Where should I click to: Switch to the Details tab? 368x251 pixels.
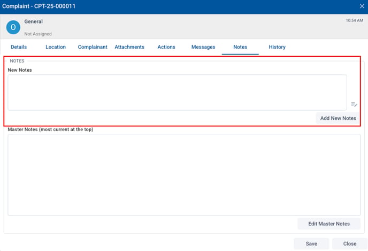click(x=19, y=47)
